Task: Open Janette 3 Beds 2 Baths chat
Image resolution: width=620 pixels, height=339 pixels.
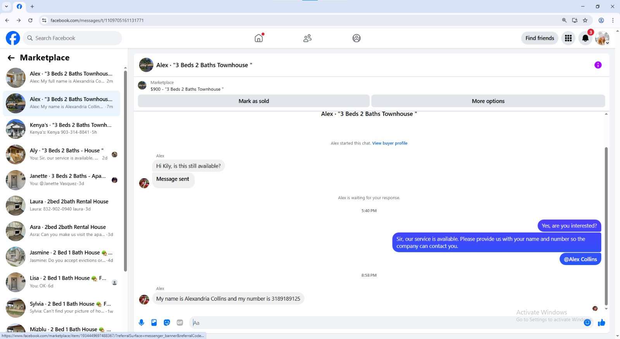Action: click(x=62, y=180)
